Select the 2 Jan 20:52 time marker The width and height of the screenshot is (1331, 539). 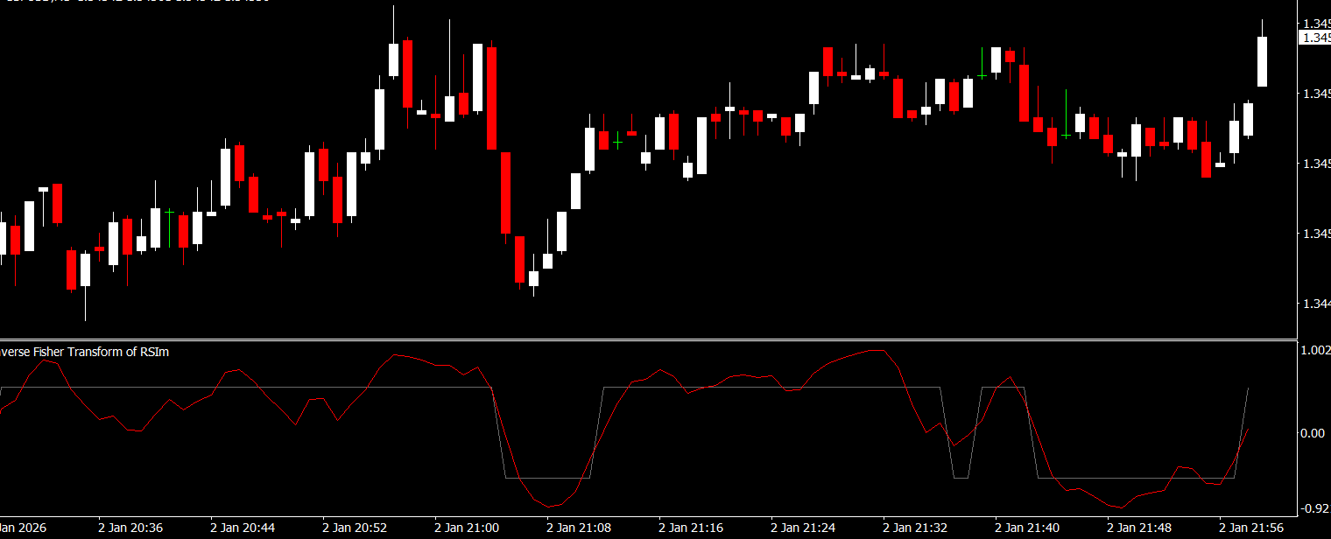tap(355, 528)
